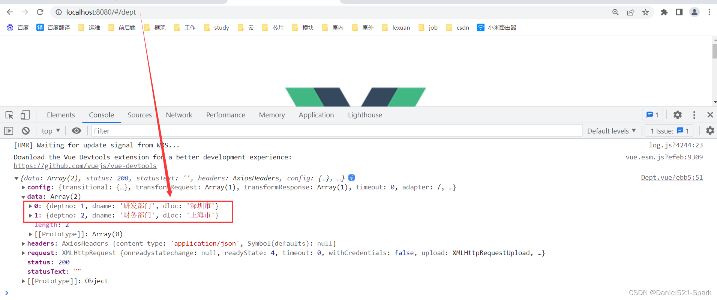Toggle device toolbar emulation

pyautogui.click(x=25, y=115)
